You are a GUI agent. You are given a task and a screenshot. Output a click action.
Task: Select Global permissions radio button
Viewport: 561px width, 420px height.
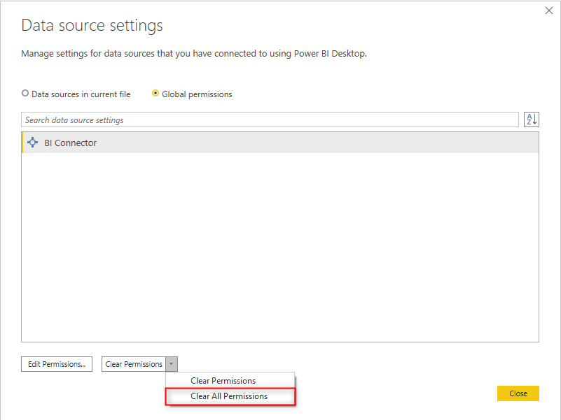155,93
